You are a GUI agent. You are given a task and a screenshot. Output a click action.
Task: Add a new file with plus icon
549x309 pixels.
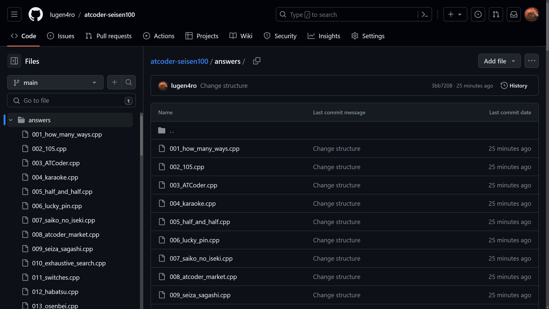[x=114, y=82]
